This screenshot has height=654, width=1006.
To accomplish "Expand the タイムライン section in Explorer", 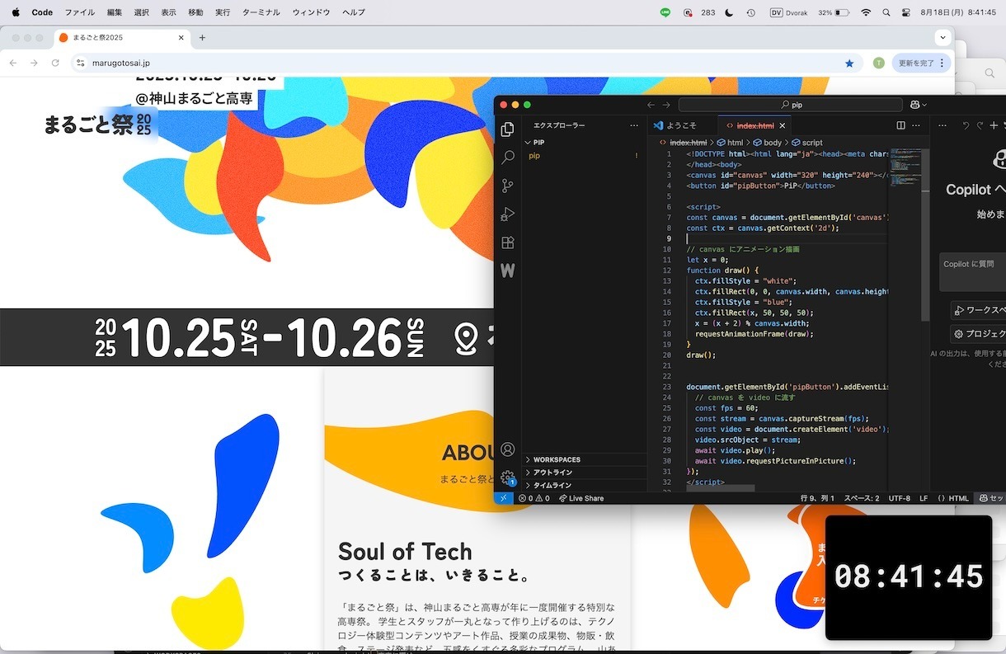I will coord(585,486).
